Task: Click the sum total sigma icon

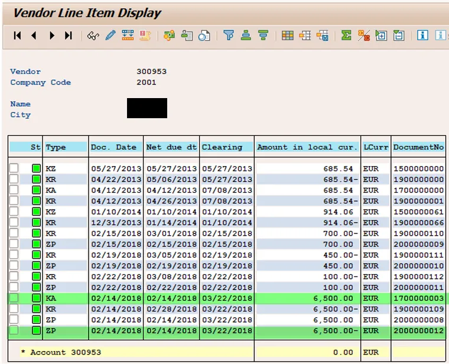Action: (346, 35)
